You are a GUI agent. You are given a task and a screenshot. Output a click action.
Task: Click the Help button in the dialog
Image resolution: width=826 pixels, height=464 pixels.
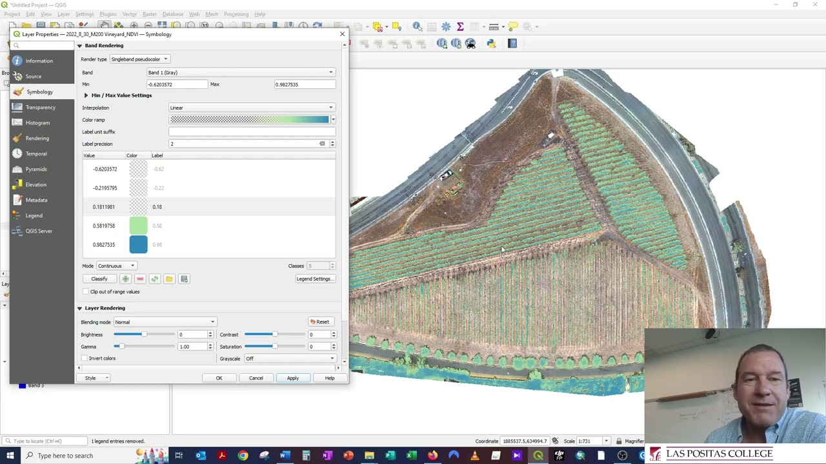330,378
